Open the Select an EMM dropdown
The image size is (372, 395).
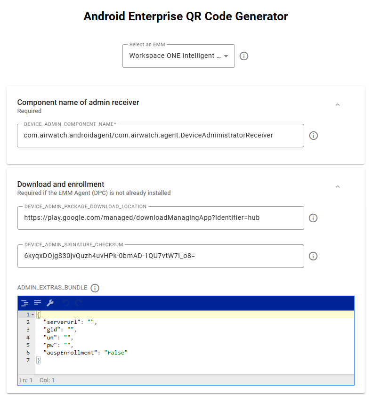click(x=178, y=56)
